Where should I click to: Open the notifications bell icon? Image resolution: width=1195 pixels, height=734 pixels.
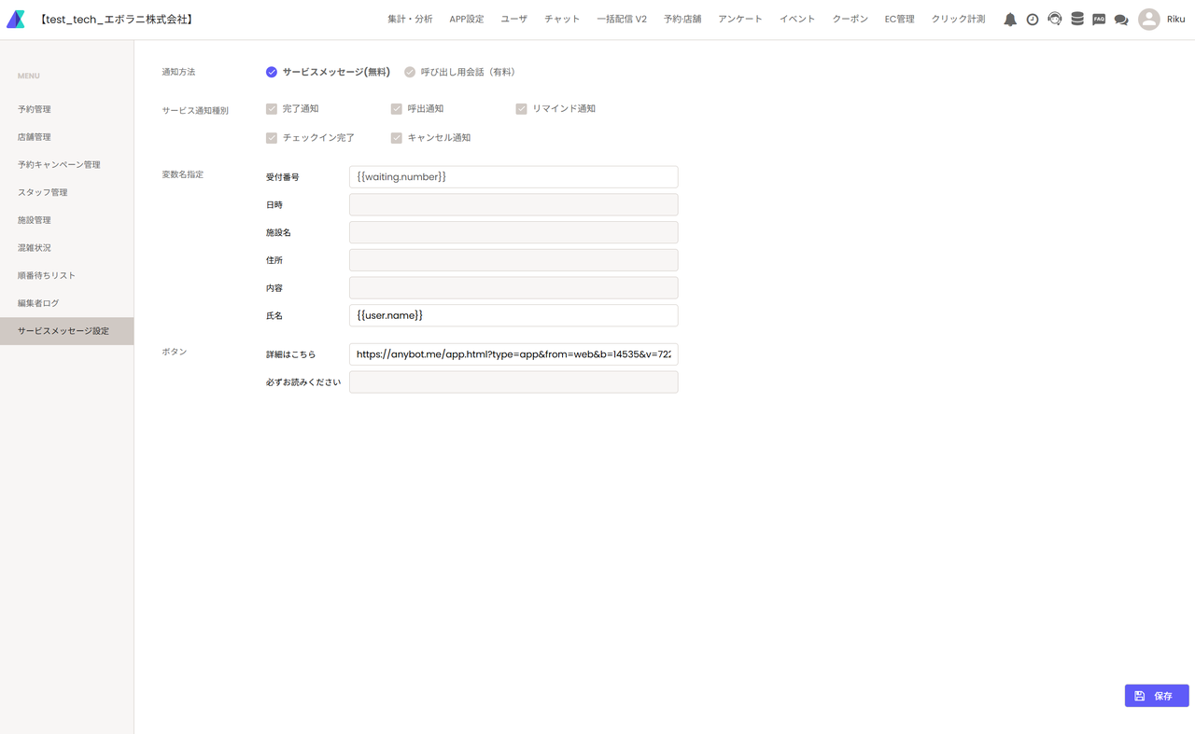click(1009, 20)
